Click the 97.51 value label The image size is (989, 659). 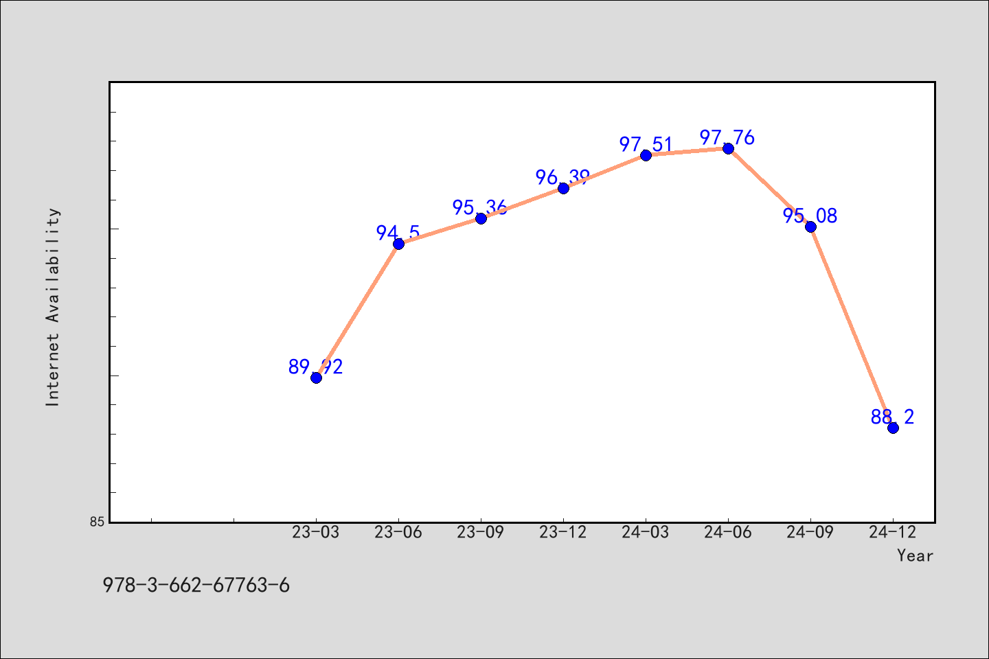tap(646, 145)
